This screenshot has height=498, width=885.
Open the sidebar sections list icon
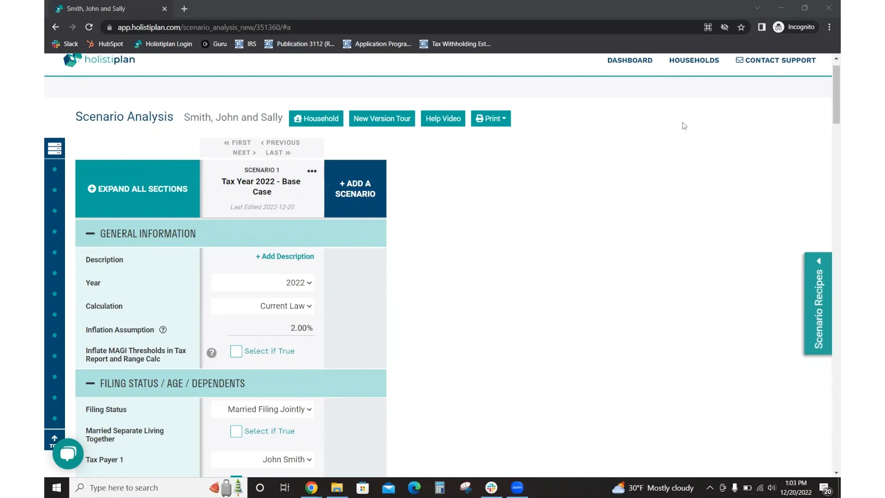coord(54,148)
